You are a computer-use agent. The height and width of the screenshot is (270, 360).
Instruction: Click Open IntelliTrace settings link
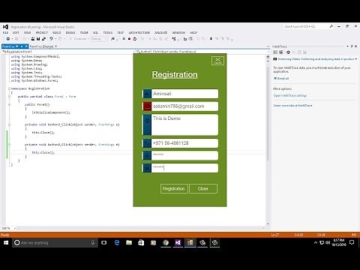(290, 95)
